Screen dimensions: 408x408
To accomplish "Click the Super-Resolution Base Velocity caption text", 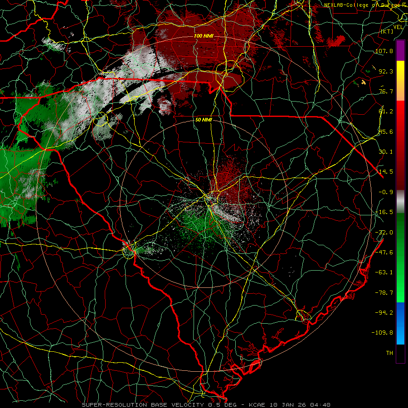I will (x=206, y=405).
